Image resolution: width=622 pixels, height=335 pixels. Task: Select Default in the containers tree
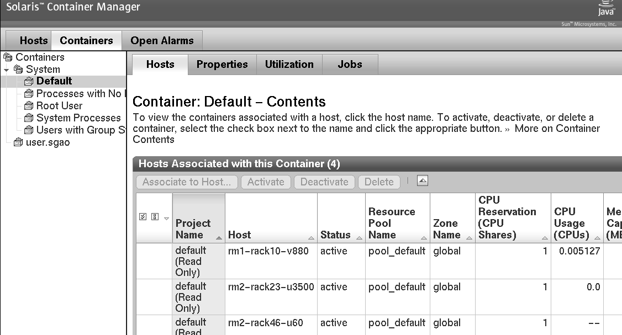pyautogui.click(x=54, y=81)
